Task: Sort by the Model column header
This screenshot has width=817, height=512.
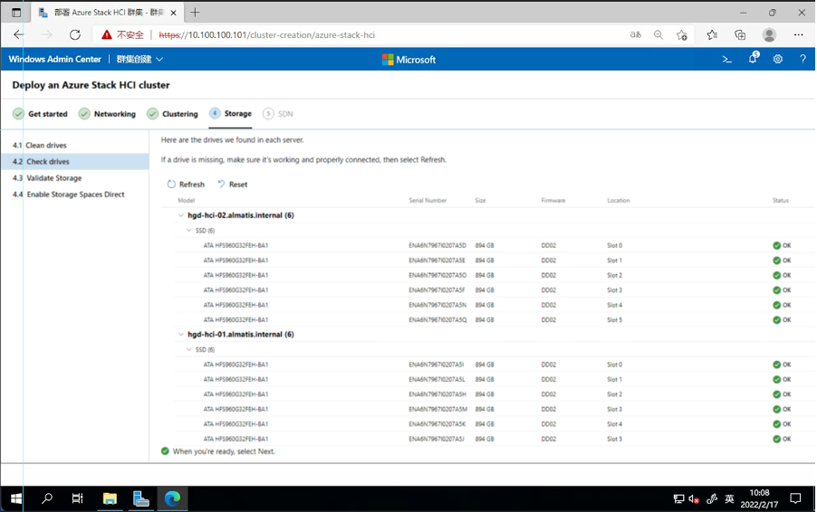Action: coord(186,200)
